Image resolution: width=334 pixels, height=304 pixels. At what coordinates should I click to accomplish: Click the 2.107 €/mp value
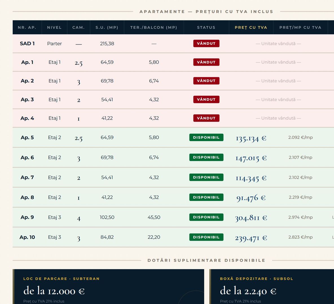(300, 158)
